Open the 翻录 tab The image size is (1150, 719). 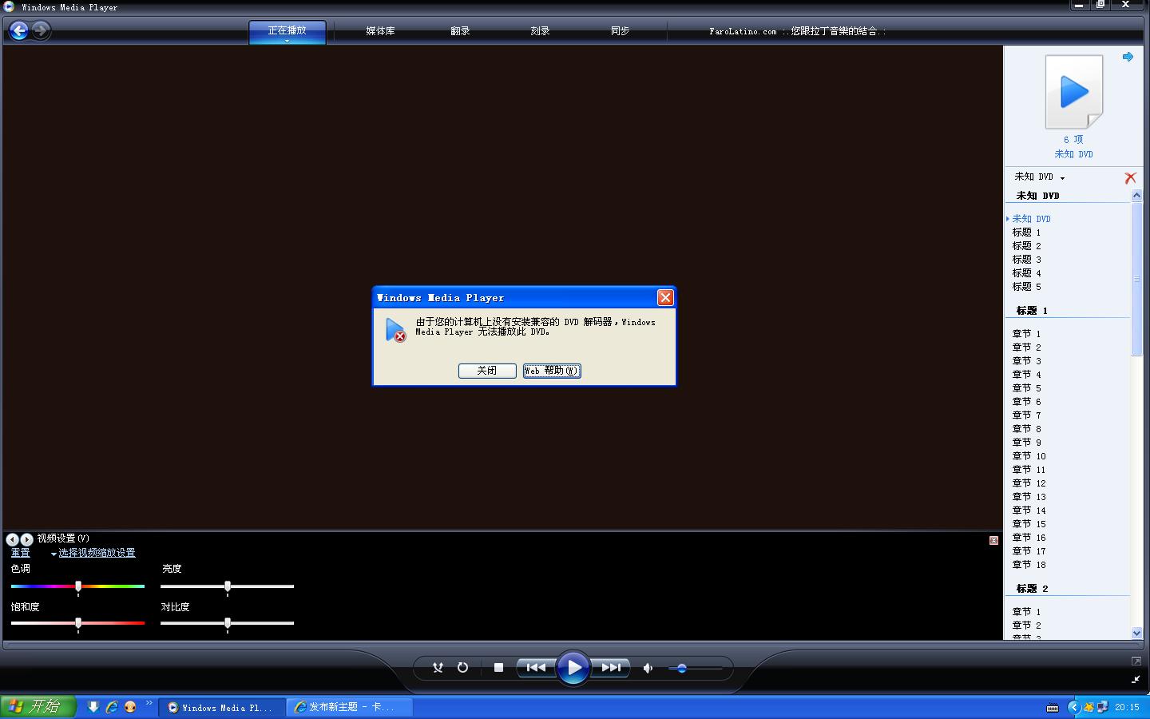[460, 31]
